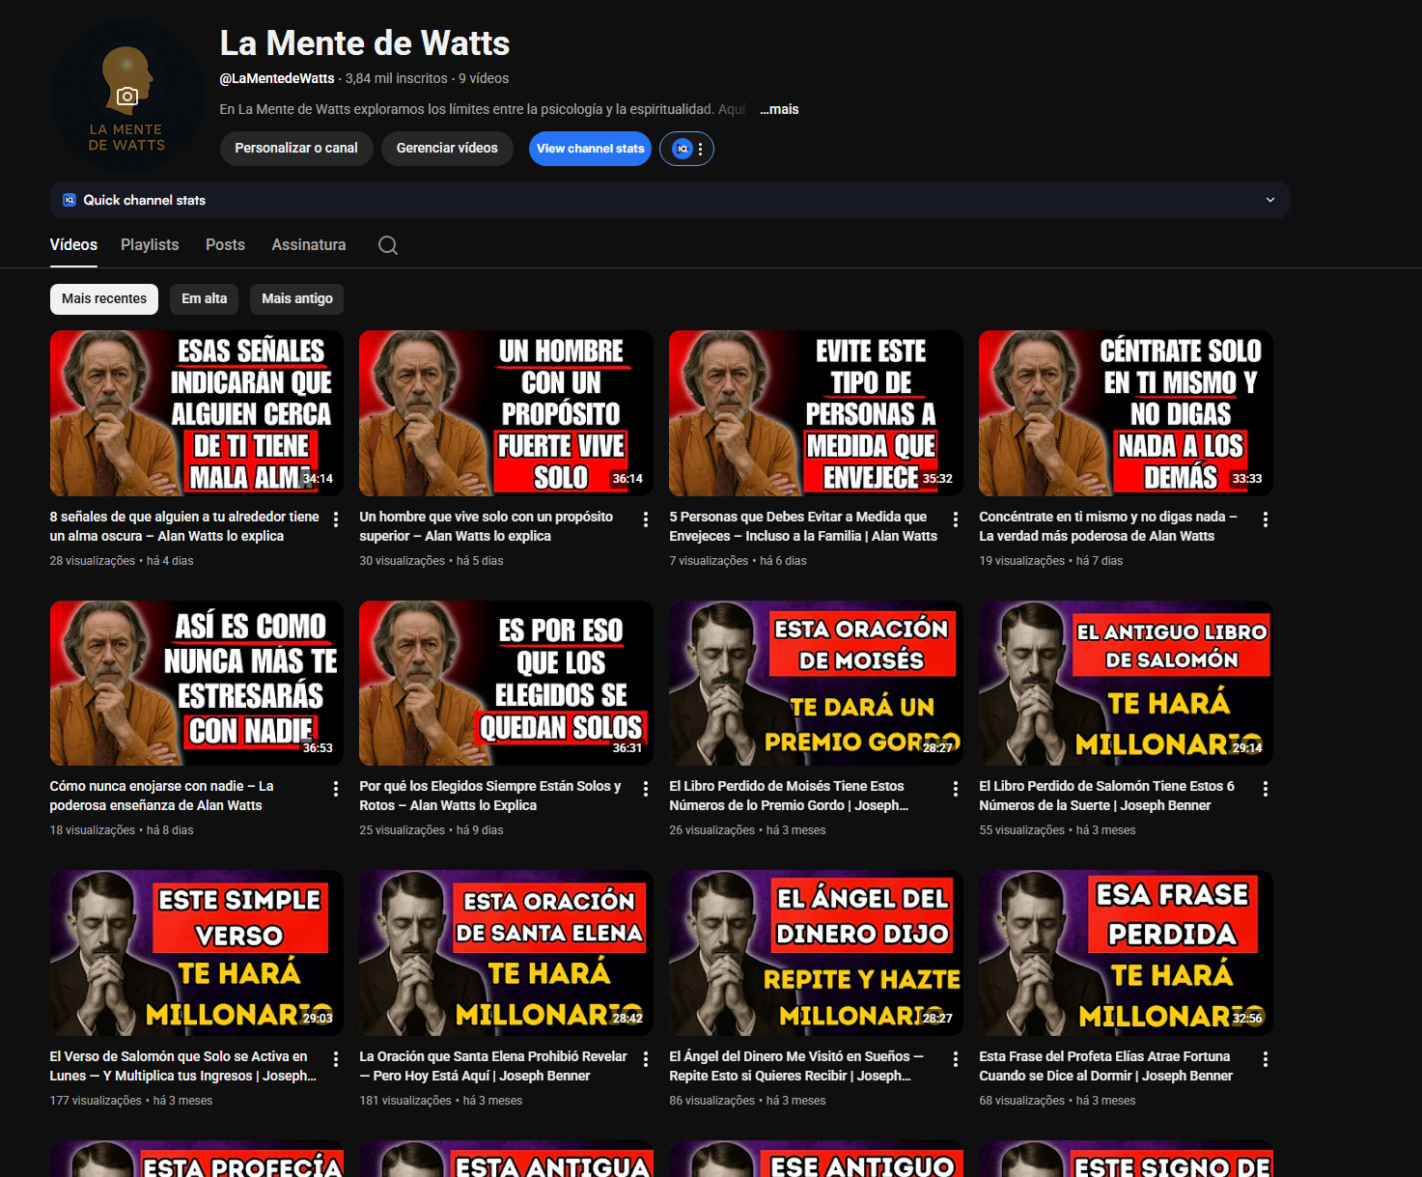Open '5 Personas que Debes Evitar' title link
The height and width of the screenshot is (1177, 1422).
click(803, 526)
